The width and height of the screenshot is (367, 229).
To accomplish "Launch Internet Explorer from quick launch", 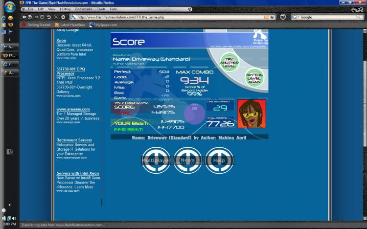I will coord(3,18).
